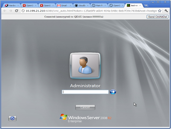Close the test-wi tab
Screen dimensions: 171x129
(x=140, y=5)
